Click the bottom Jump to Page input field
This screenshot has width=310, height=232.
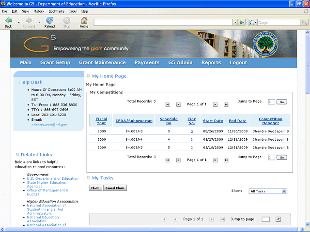[271, 158]
